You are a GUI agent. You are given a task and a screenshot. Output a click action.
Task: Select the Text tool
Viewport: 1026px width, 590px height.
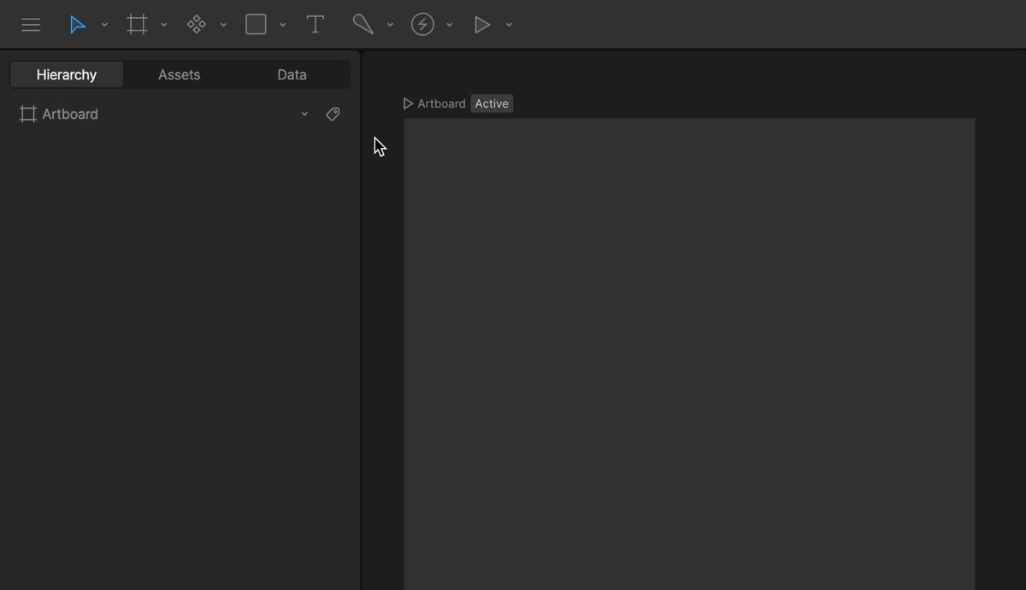[315, 25]
